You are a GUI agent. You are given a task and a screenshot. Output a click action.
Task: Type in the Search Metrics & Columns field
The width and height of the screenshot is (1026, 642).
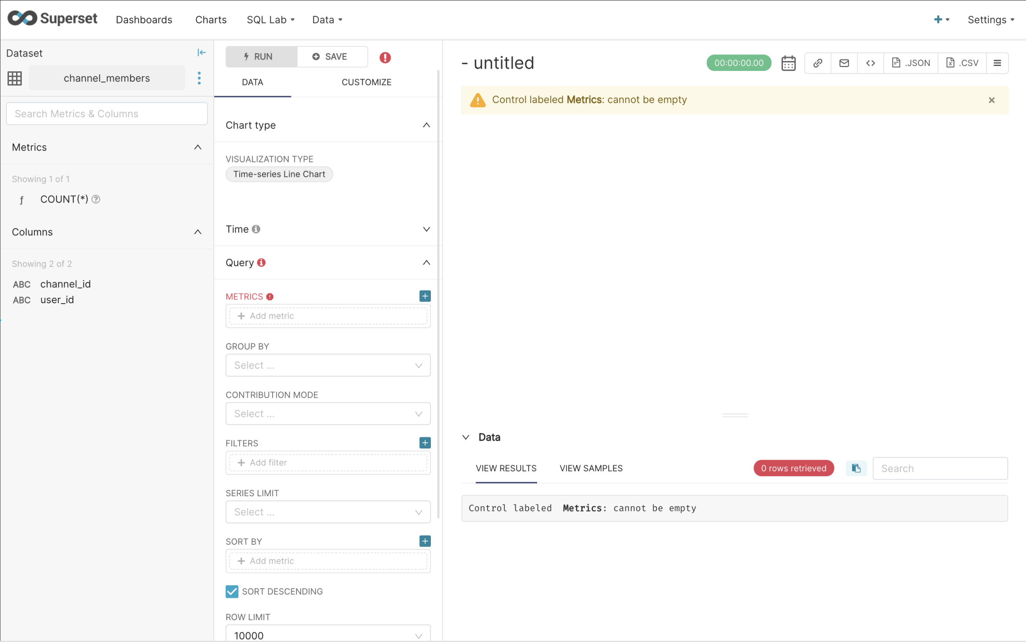pyautogui.click(x=107, y=114)
